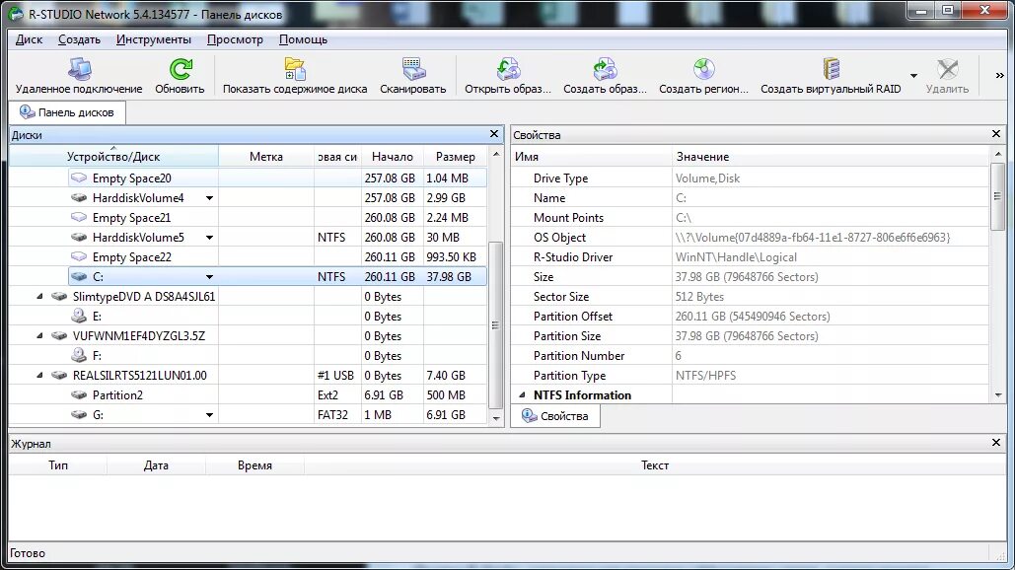The width and height of the screenshot is (1015, 570).
Task: Open the virtual RAID dropdown arrow in toolbar
Action: tap(913, 76)
